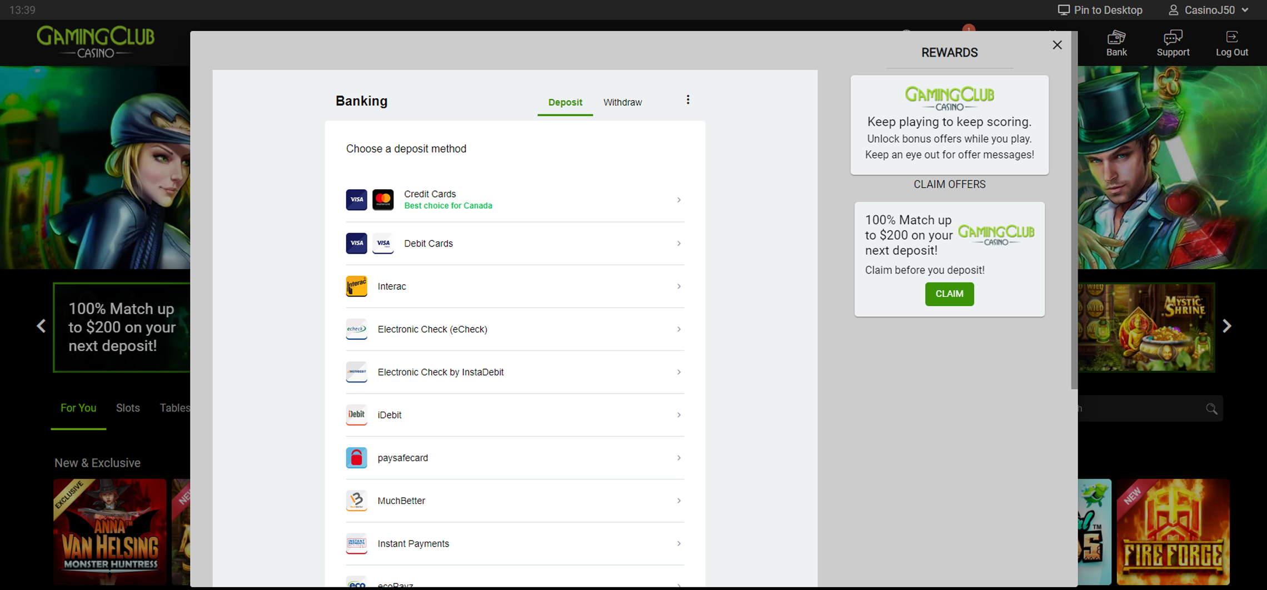Expand paysafecard row chevron

coord(679,458)
